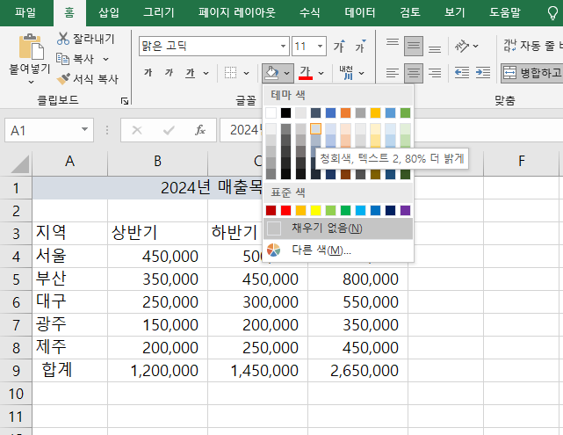This screenshot has width=563, height=435.
Task: Switch to the 페이지 레이아웃 tab
Action: (237, 13)
